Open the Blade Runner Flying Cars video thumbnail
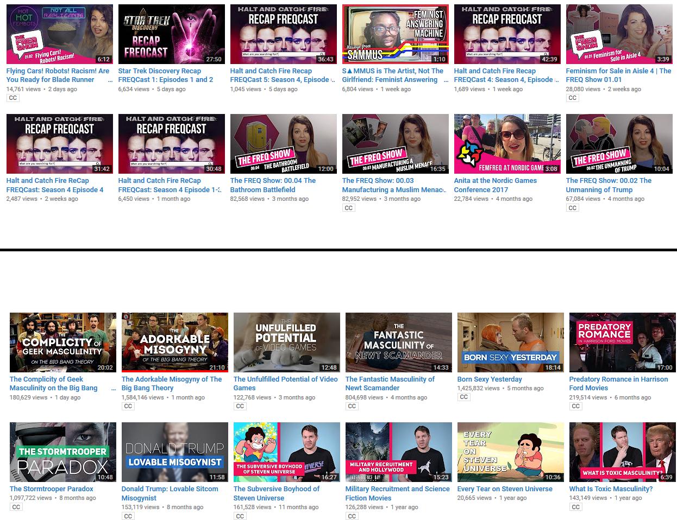The width and height of the screenshot is (677, 520). pyautogui.click(x=60, y=34)
